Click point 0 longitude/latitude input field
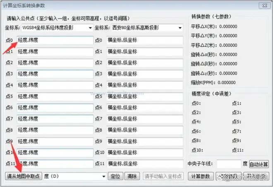Viewport: 273px width, 187px height. tap(55, 40)
